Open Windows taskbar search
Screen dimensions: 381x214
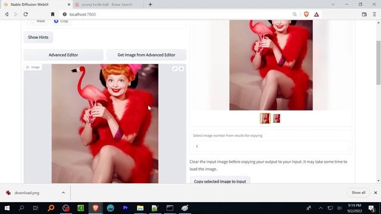coord(21,208)
